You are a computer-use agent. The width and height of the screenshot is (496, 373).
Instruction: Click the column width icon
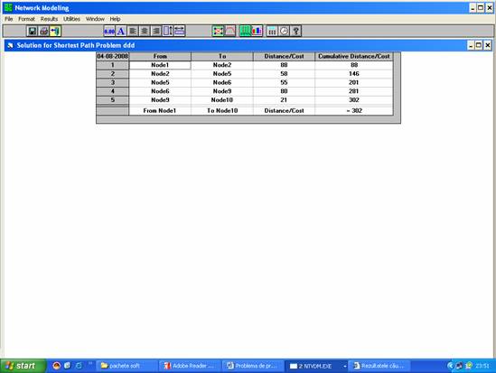pos(180,31)
